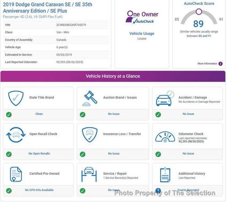Image resolution: width=227 pixels, height=202 pixels.
Task: Click the One Owner AutoCheck logo
Action: (142, 18)
